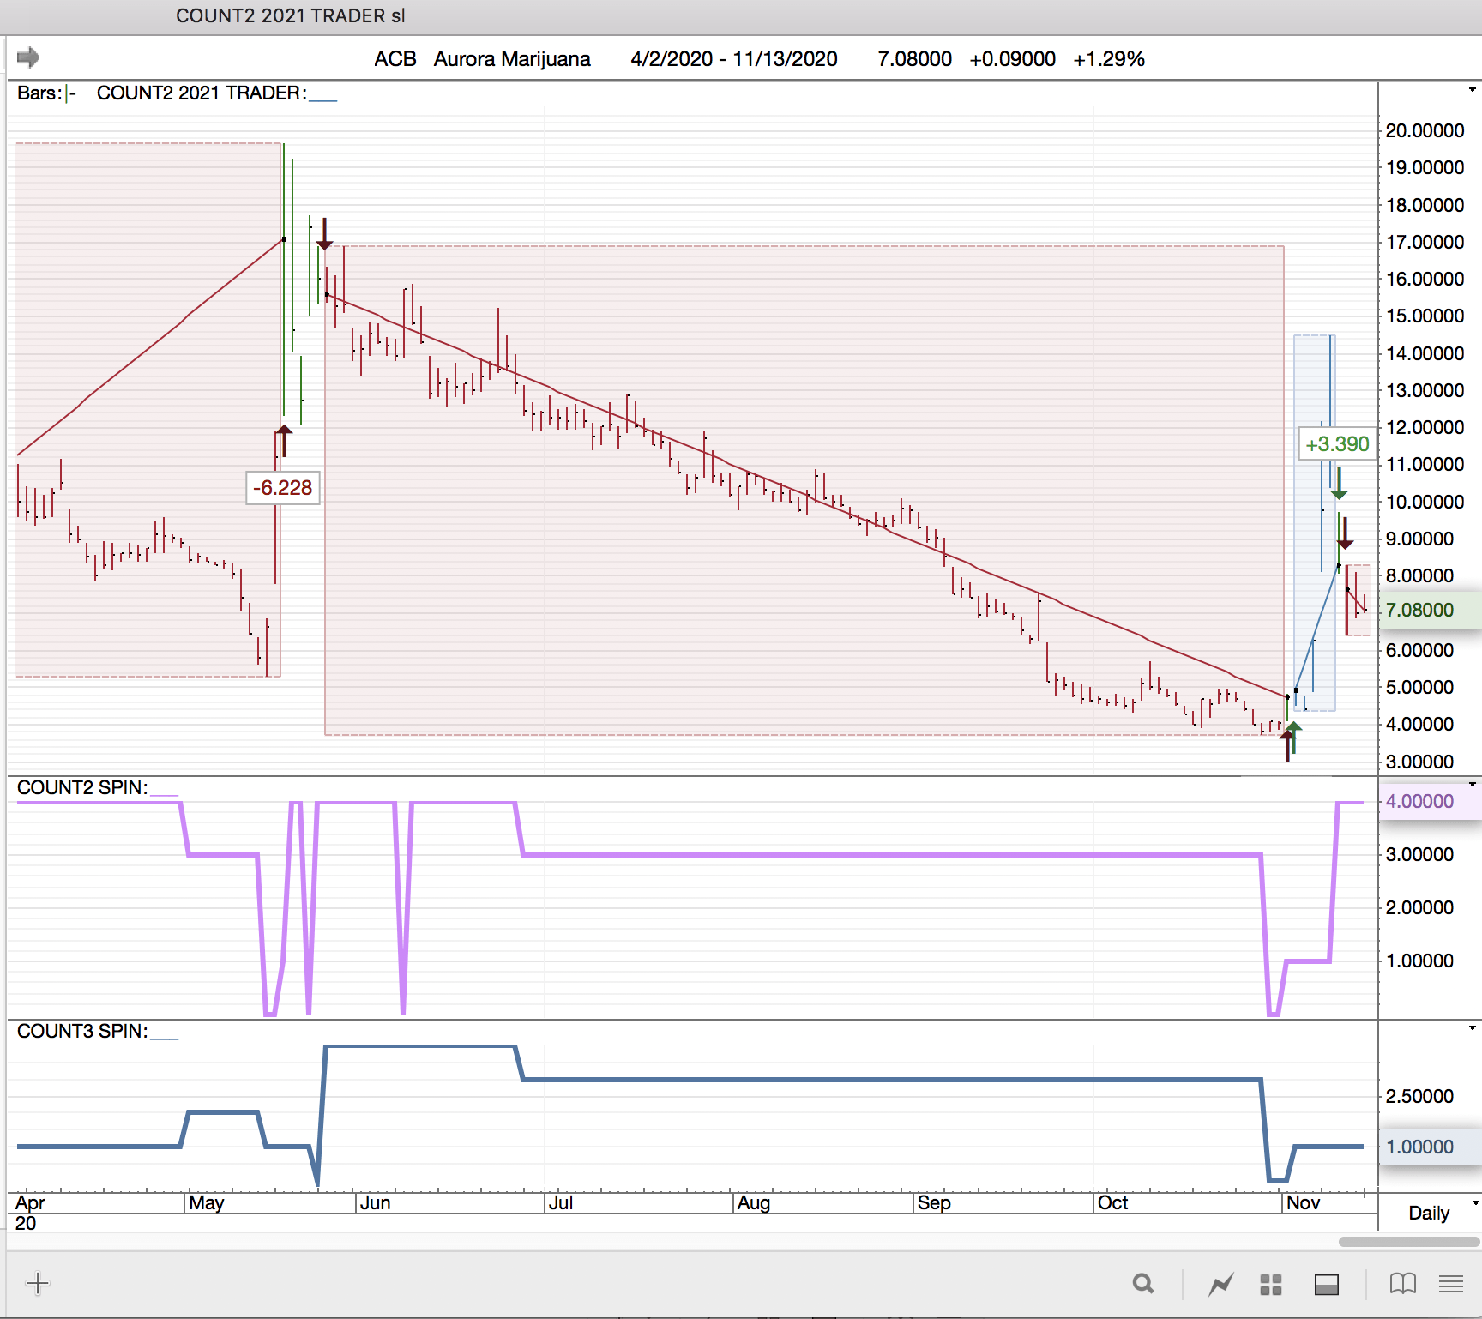Open the COUNT2 SPIN pane menu arrow
Viewport: 1482px width, 1319px height.
tap(1472, 785)
